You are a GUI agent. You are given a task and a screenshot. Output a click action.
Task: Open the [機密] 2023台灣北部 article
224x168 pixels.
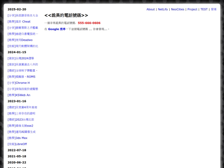tap(21, 119)
